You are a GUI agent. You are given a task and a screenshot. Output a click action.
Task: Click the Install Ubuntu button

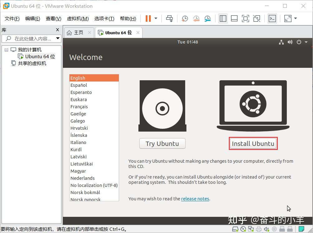click(253, 143)
